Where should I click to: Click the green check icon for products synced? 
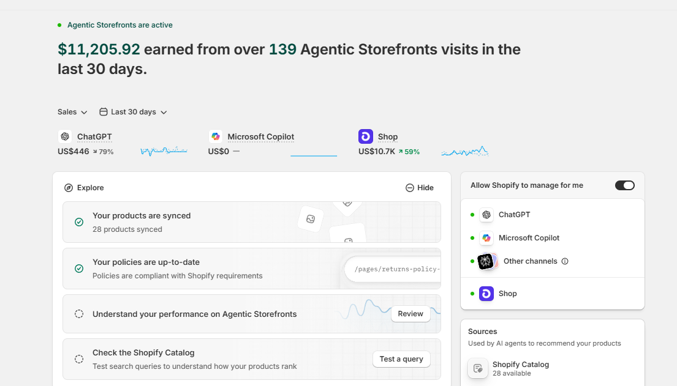click(79, 222)
